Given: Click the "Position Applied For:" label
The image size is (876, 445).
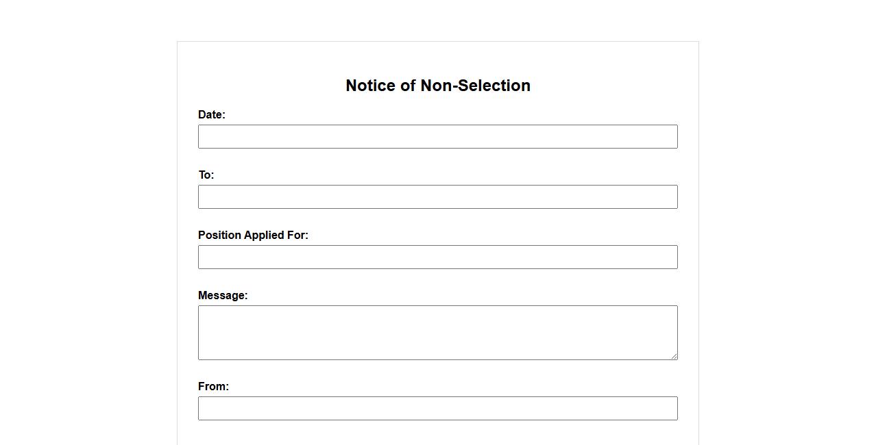Looking at the screenshot, I should (253, 235).
